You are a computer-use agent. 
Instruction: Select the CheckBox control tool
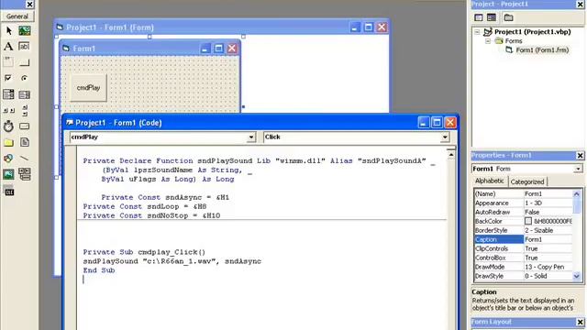pyautogui.click(x=8, y=78)
